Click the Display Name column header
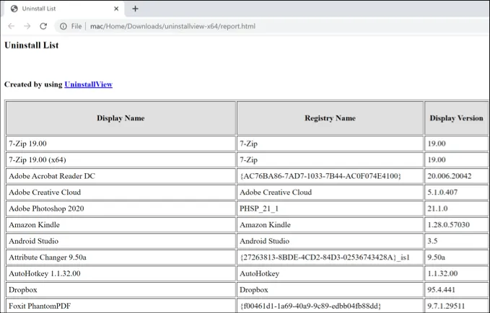This screenshot has width=490, height=313. tap(121, 118)
